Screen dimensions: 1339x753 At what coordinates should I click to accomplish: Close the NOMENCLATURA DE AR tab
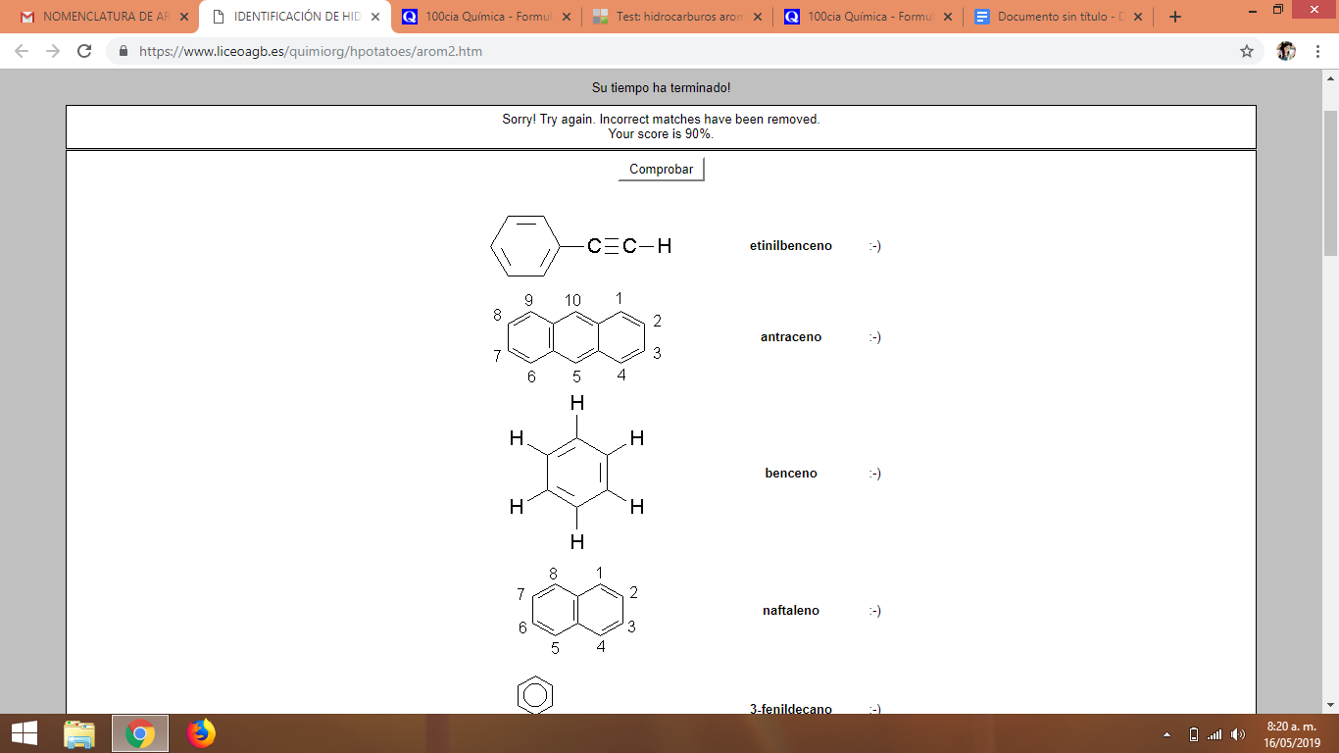pos(184,17)
